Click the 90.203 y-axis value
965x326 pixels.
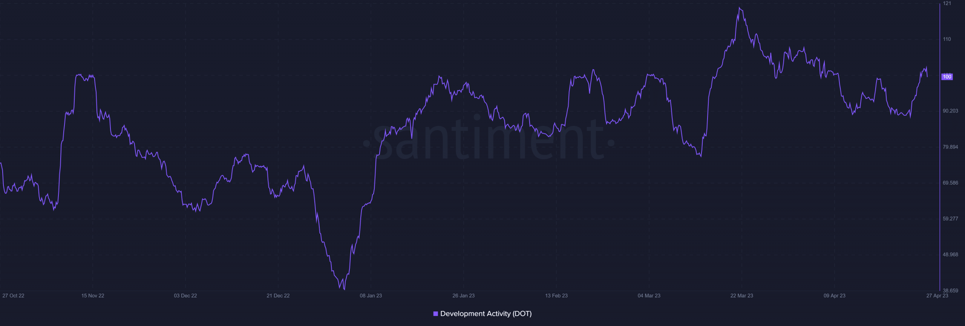(x=950, y=111)
